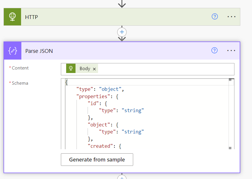Add a step below Parse JSON
This screenshot has width=252, height=179.
pyautogui.click(x=122, y=177)
